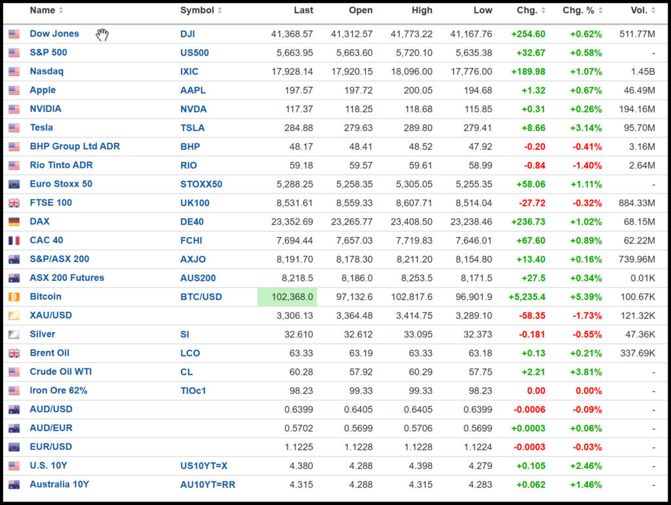
Task: Open the Bitcoin name link
Action: point(45,297)
